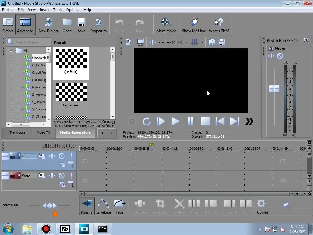This screenshot has height=235, width=313.
Task: Stop playback
Action: [205, 121]
